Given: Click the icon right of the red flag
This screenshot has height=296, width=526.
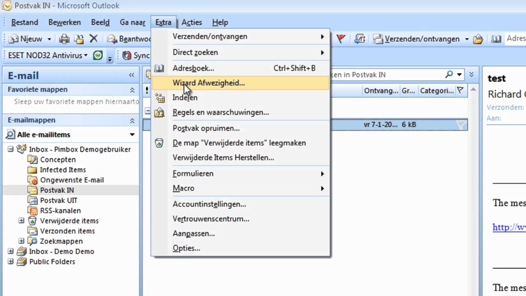Looking at the screenshot, I should click(360, 39).
